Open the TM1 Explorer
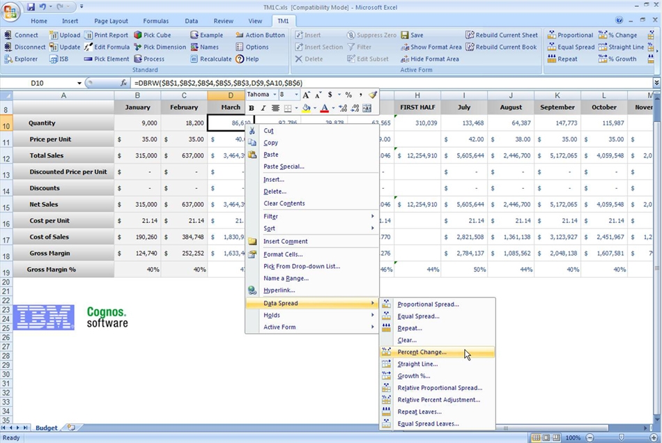 coord(21,59)
